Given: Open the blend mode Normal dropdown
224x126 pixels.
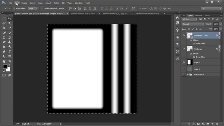Looking at the screenshot, I should [x=193, y=24].
